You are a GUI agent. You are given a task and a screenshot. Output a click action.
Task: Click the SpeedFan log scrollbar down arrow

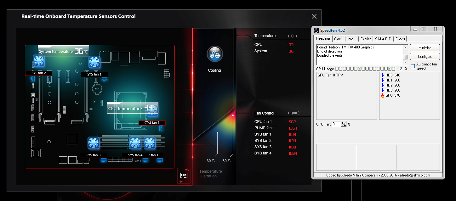405,62
